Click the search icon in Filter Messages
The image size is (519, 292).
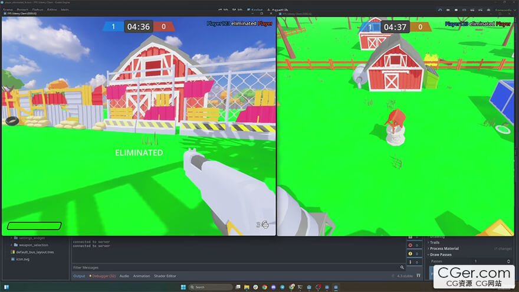click(x=402, y=267)
